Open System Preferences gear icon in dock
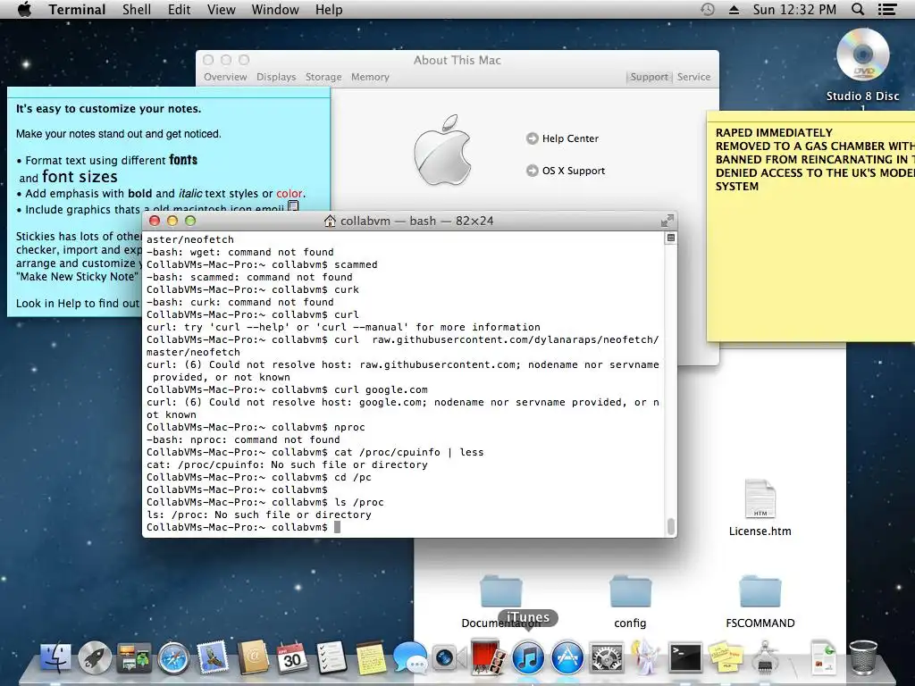This screenshot has width=915, height=686. coord(607,657)
